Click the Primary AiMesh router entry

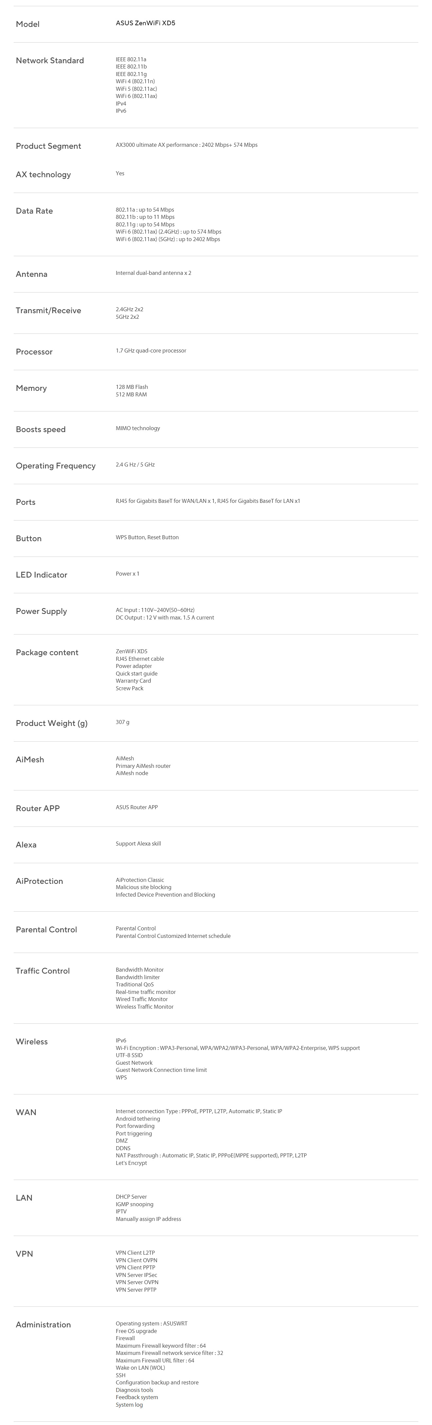tap(143, 766)
